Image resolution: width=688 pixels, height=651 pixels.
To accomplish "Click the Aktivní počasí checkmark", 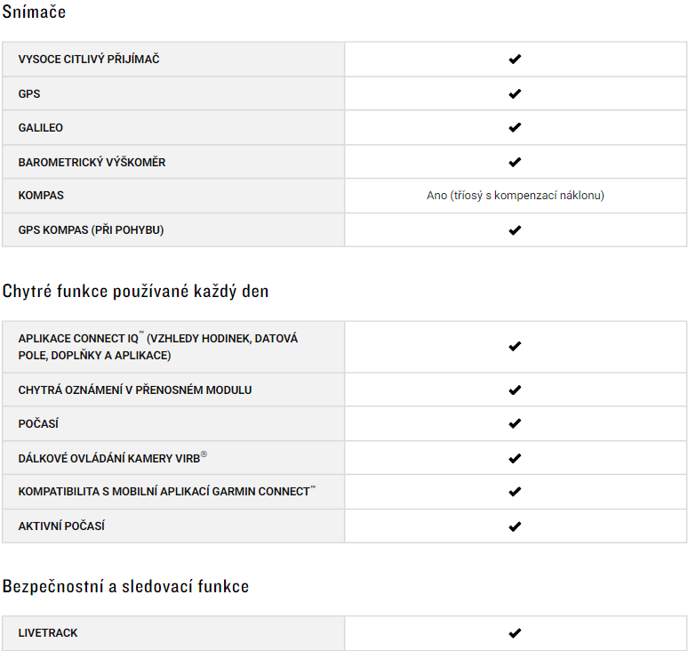I will click(x=515, y=526).
